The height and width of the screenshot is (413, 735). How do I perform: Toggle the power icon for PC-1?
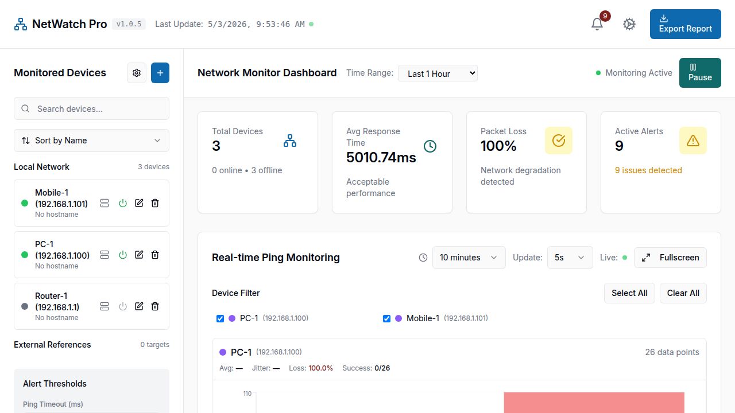tap(122, 255)
